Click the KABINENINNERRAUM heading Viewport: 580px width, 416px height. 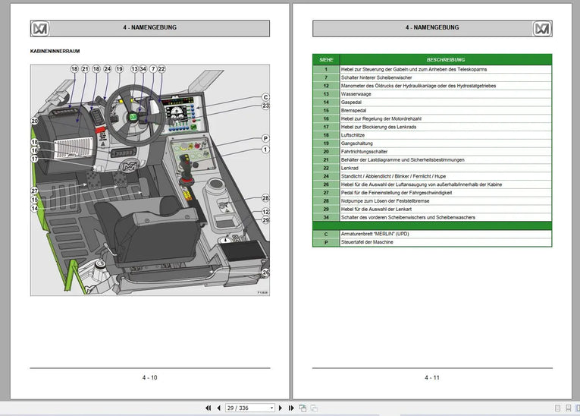(55, 51)
